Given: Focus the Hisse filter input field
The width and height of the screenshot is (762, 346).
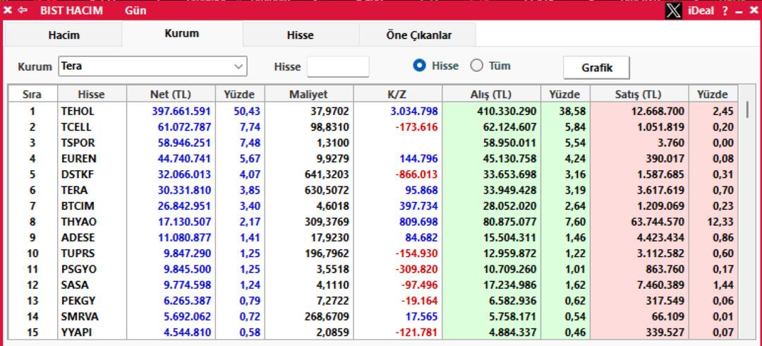Looking at the screenshot, I should coord(338,66).
